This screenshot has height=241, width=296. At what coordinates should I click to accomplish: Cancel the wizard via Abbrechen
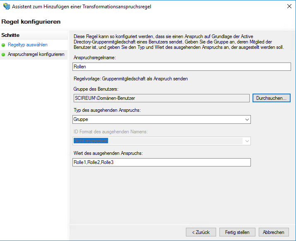coord(274,232)
